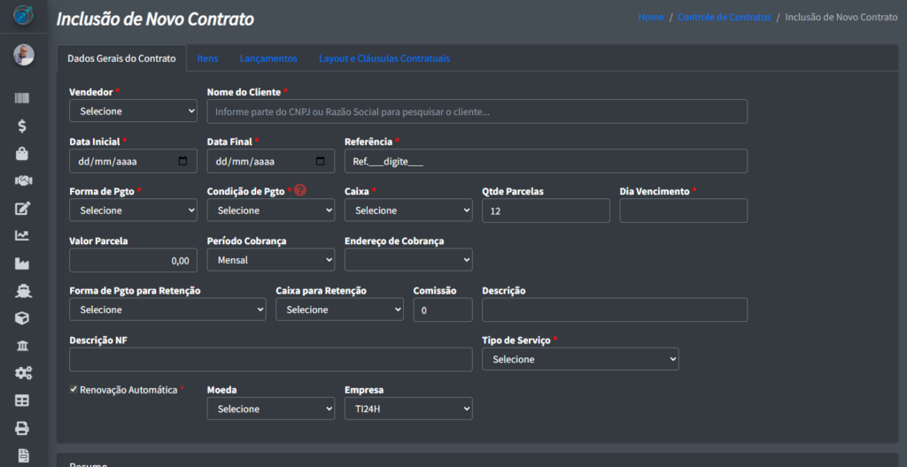
Task: Open the handshake icon in sidebar
Action: (x=23, y=180)
